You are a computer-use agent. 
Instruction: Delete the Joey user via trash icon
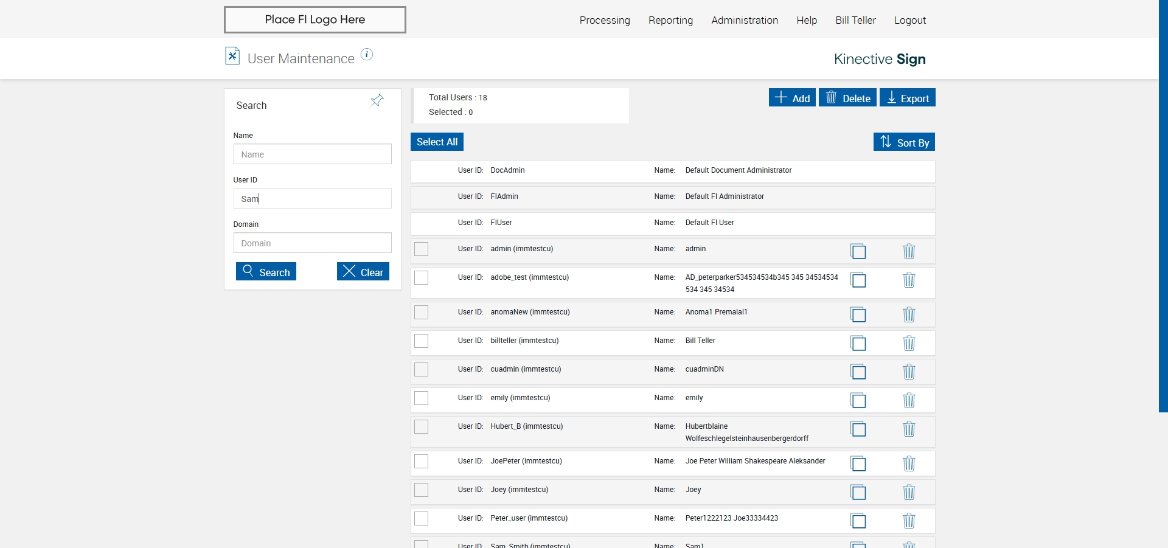pyautogui.click(x=909, y=492)
